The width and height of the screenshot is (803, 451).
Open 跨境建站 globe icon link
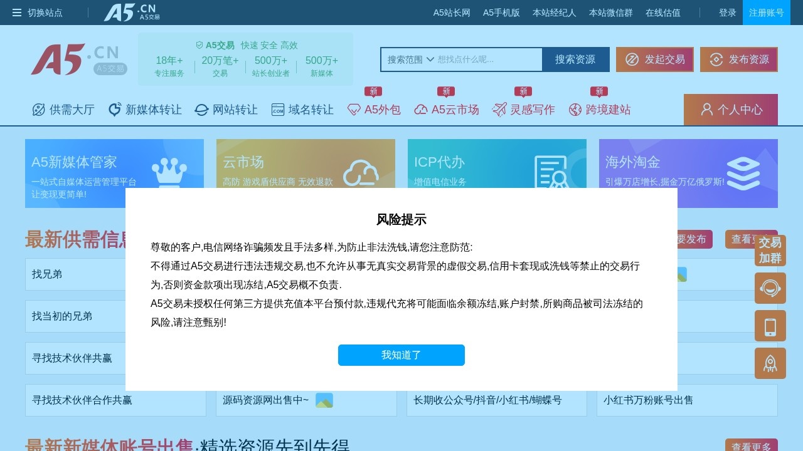pyautogui.click(x=575, y=110)
